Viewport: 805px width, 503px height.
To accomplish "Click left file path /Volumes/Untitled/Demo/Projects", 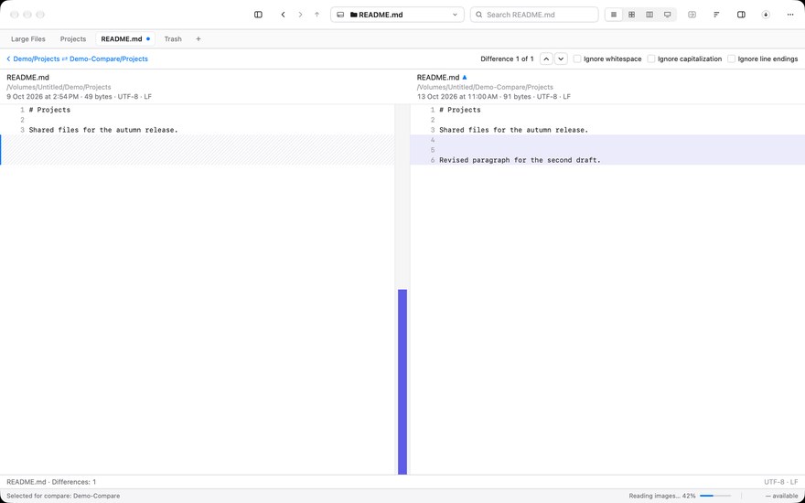I will coord(59,87).
